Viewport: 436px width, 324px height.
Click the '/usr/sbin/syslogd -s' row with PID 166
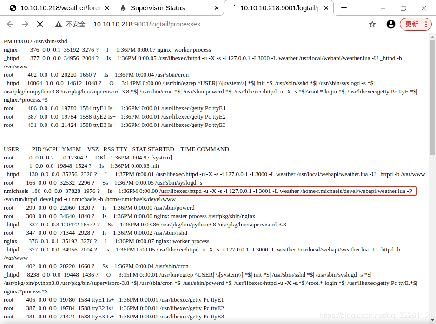[x=103, y=183]
